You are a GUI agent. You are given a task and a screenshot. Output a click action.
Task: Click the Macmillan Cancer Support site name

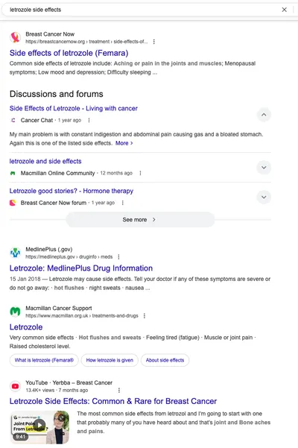click(x=59, y=309)
